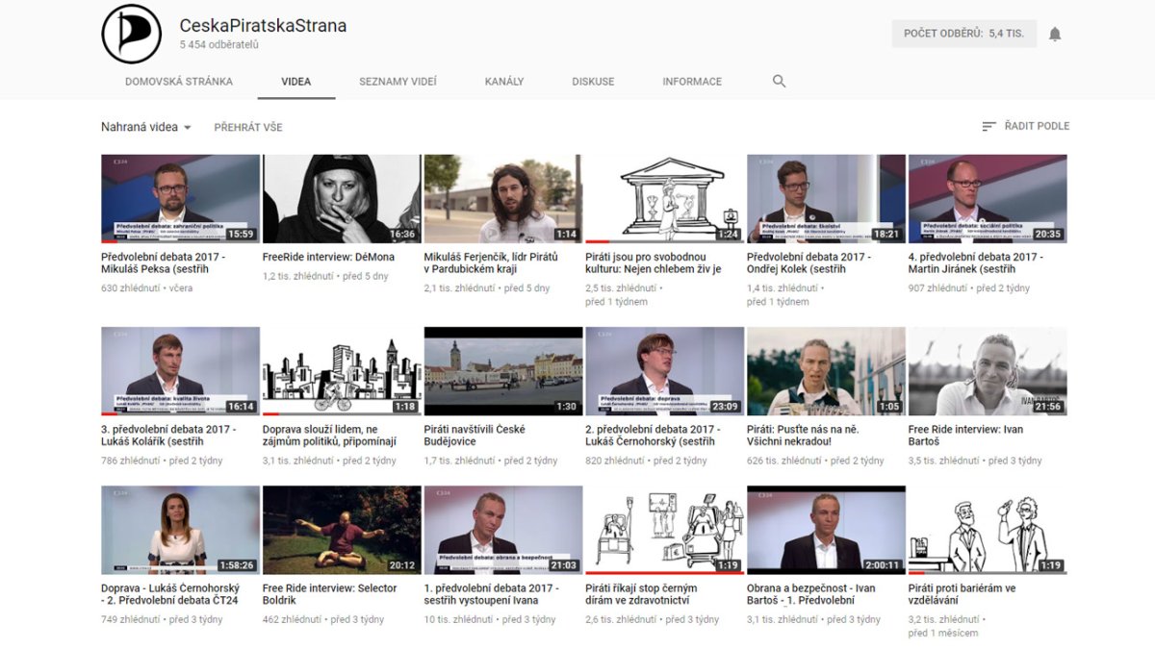
Task: Open the DOMOVSKÁ STRÁNKA tab
Action: [179, 82]
